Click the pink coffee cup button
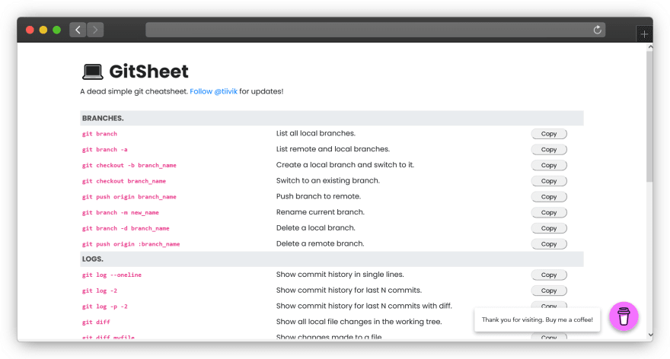This screenshot has height=359, width=670. pyautogui.click(x=624, y=316)
